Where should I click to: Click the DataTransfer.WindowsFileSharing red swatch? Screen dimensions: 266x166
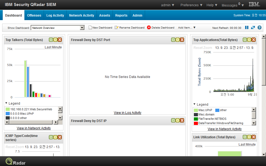tap(196, 123)
